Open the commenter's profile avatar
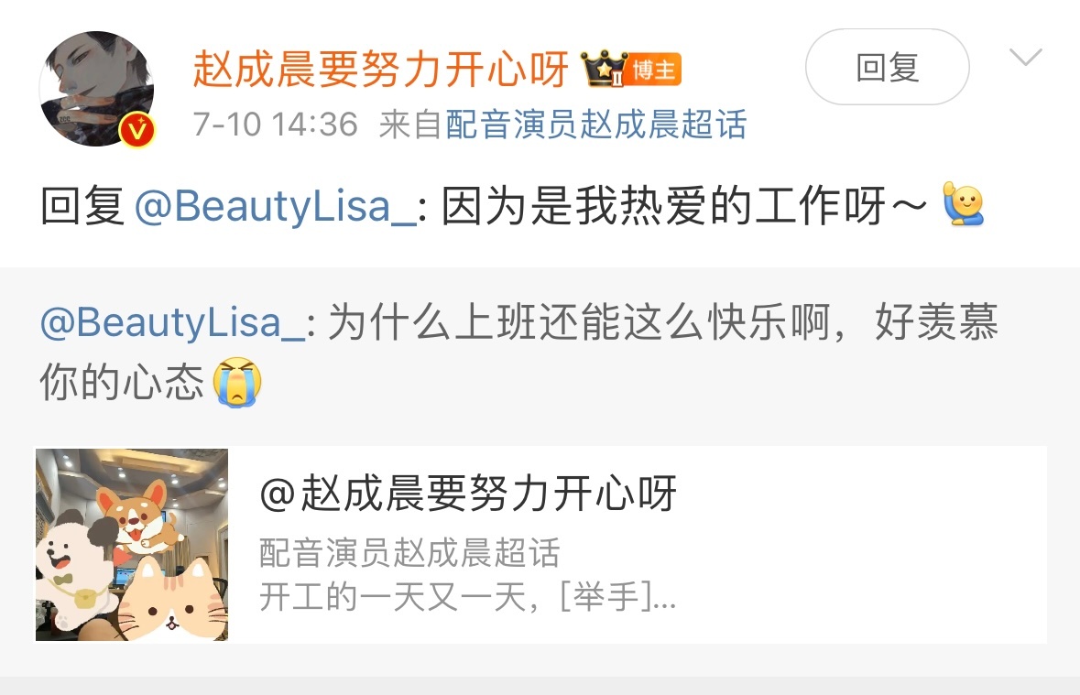 click(96, 88)
